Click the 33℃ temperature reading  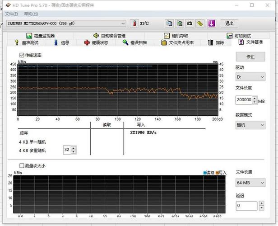coord(144,24)
